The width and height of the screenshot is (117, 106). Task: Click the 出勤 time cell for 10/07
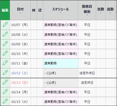[x=101, y=25]
